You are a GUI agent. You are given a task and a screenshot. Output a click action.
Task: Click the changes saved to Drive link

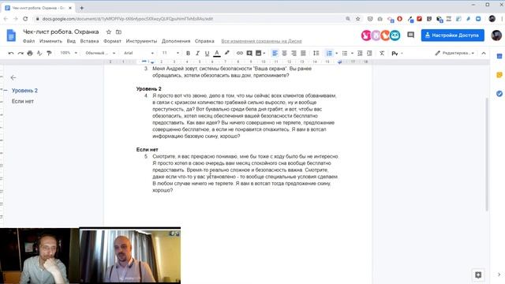(261, 41)
